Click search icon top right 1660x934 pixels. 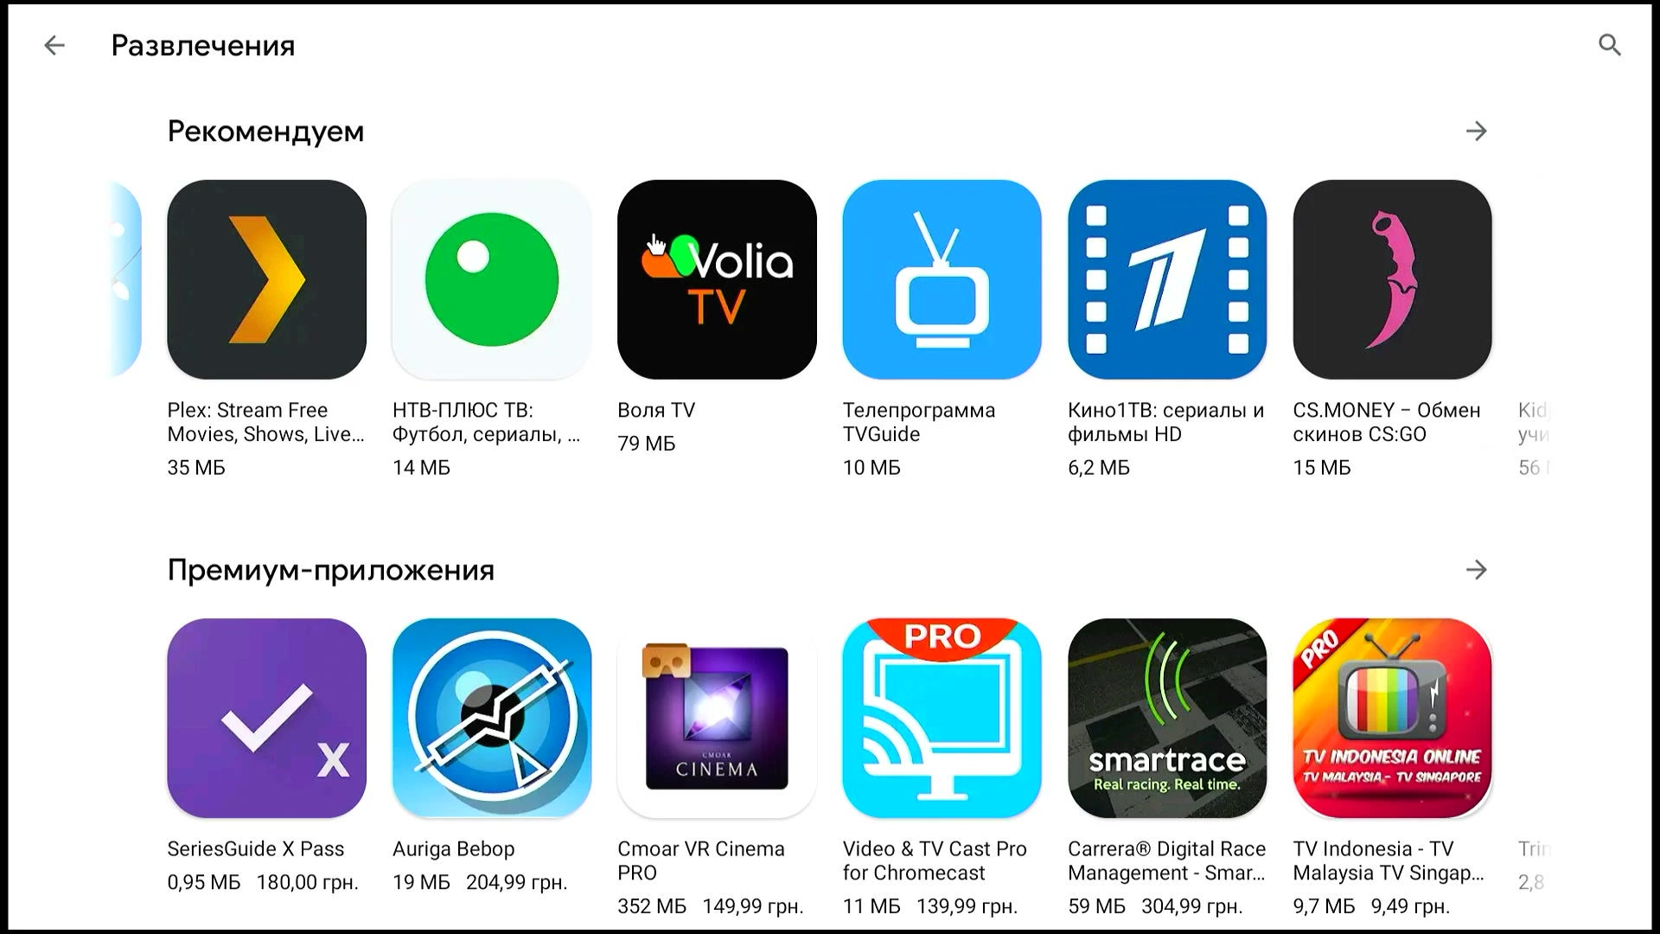click(x=1610, y=46)
